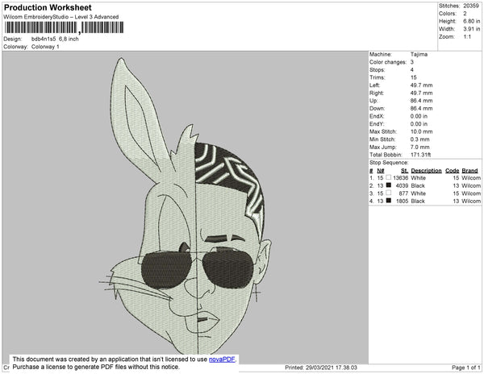The image size is (484, 374).
Task: Click the novaPDF hyperlink
Action: (223, 359)
